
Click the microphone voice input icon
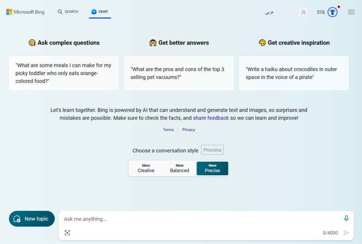(346, 218)
